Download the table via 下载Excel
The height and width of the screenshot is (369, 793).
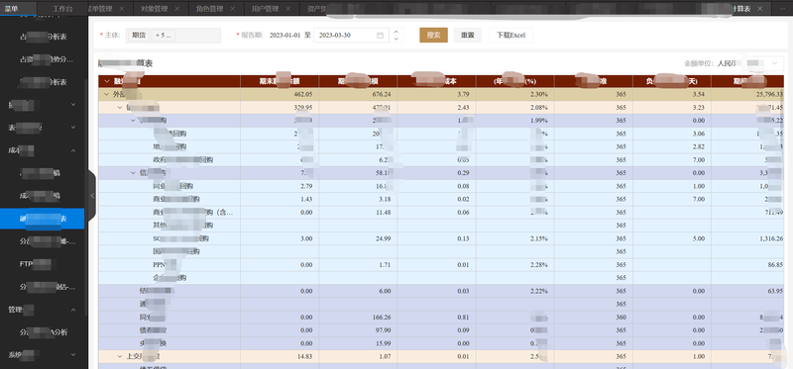click(510, 36)
